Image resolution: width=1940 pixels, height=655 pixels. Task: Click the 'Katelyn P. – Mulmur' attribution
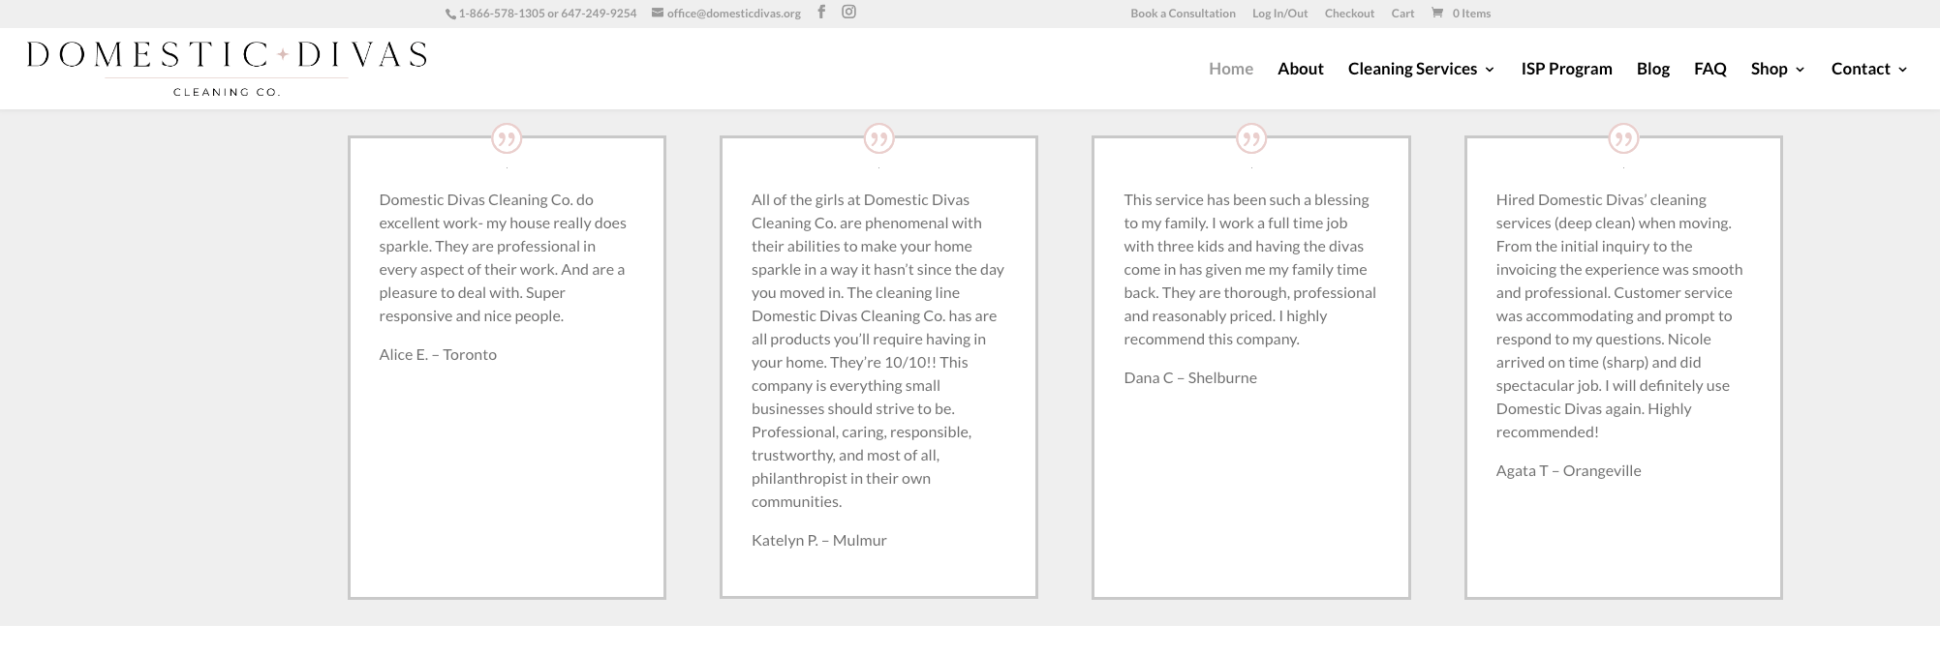[x=819, y=540]
